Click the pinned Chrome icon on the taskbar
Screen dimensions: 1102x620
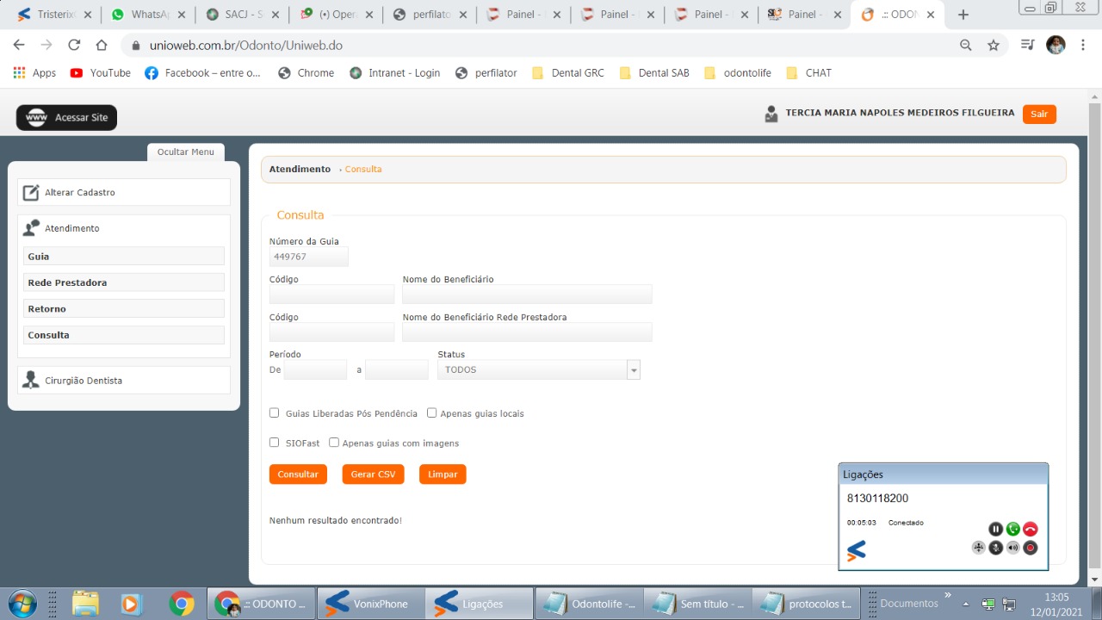[181, 604]
